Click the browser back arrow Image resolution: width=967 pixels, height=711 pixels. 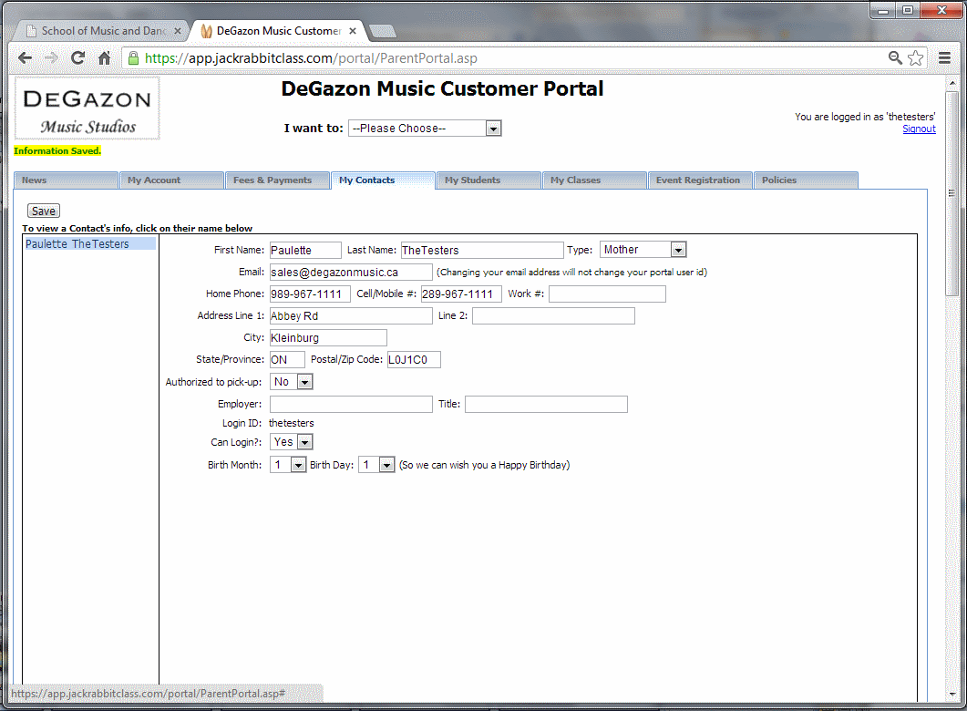tap(25, 58)
